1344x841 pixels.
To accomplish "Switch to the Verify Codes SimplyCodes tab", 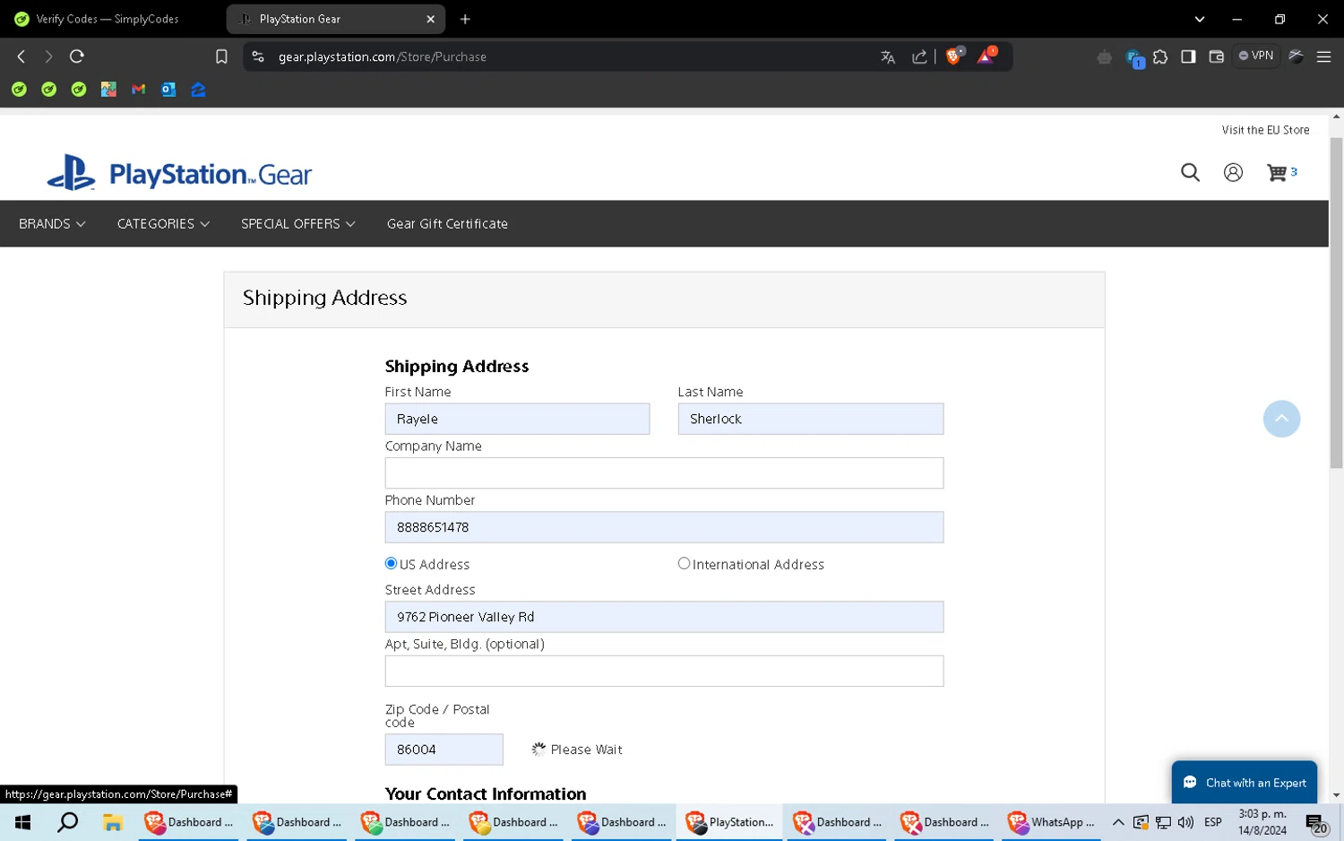I will [x=108, y=19].
